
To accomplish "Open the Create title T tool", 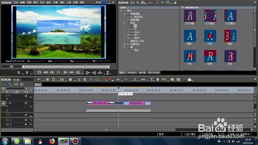I will click(x=151, y=80).
